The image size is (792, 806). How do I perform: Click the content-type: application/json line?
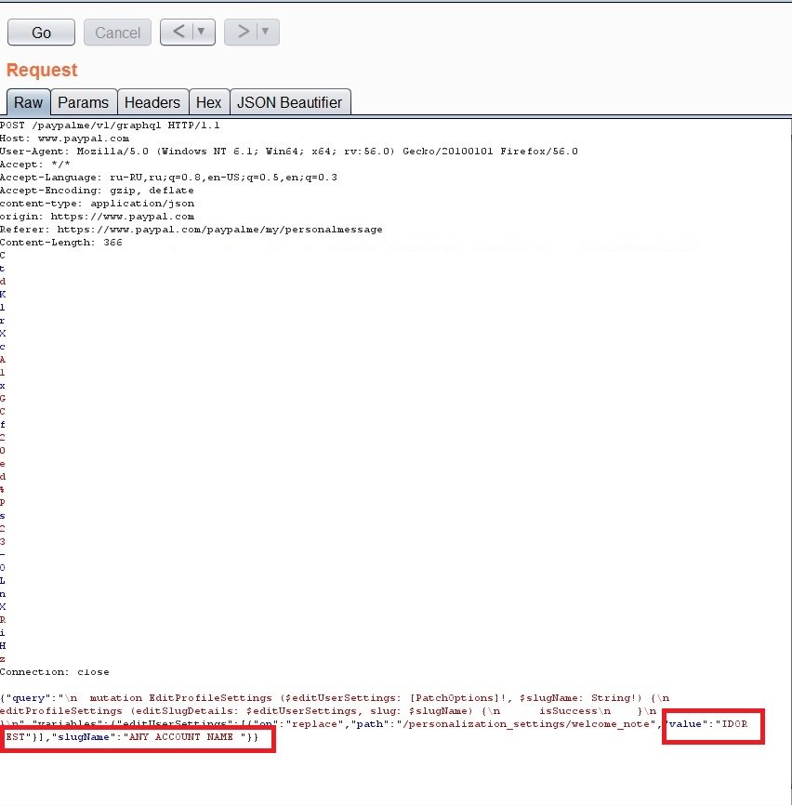[x=97, y=204]
